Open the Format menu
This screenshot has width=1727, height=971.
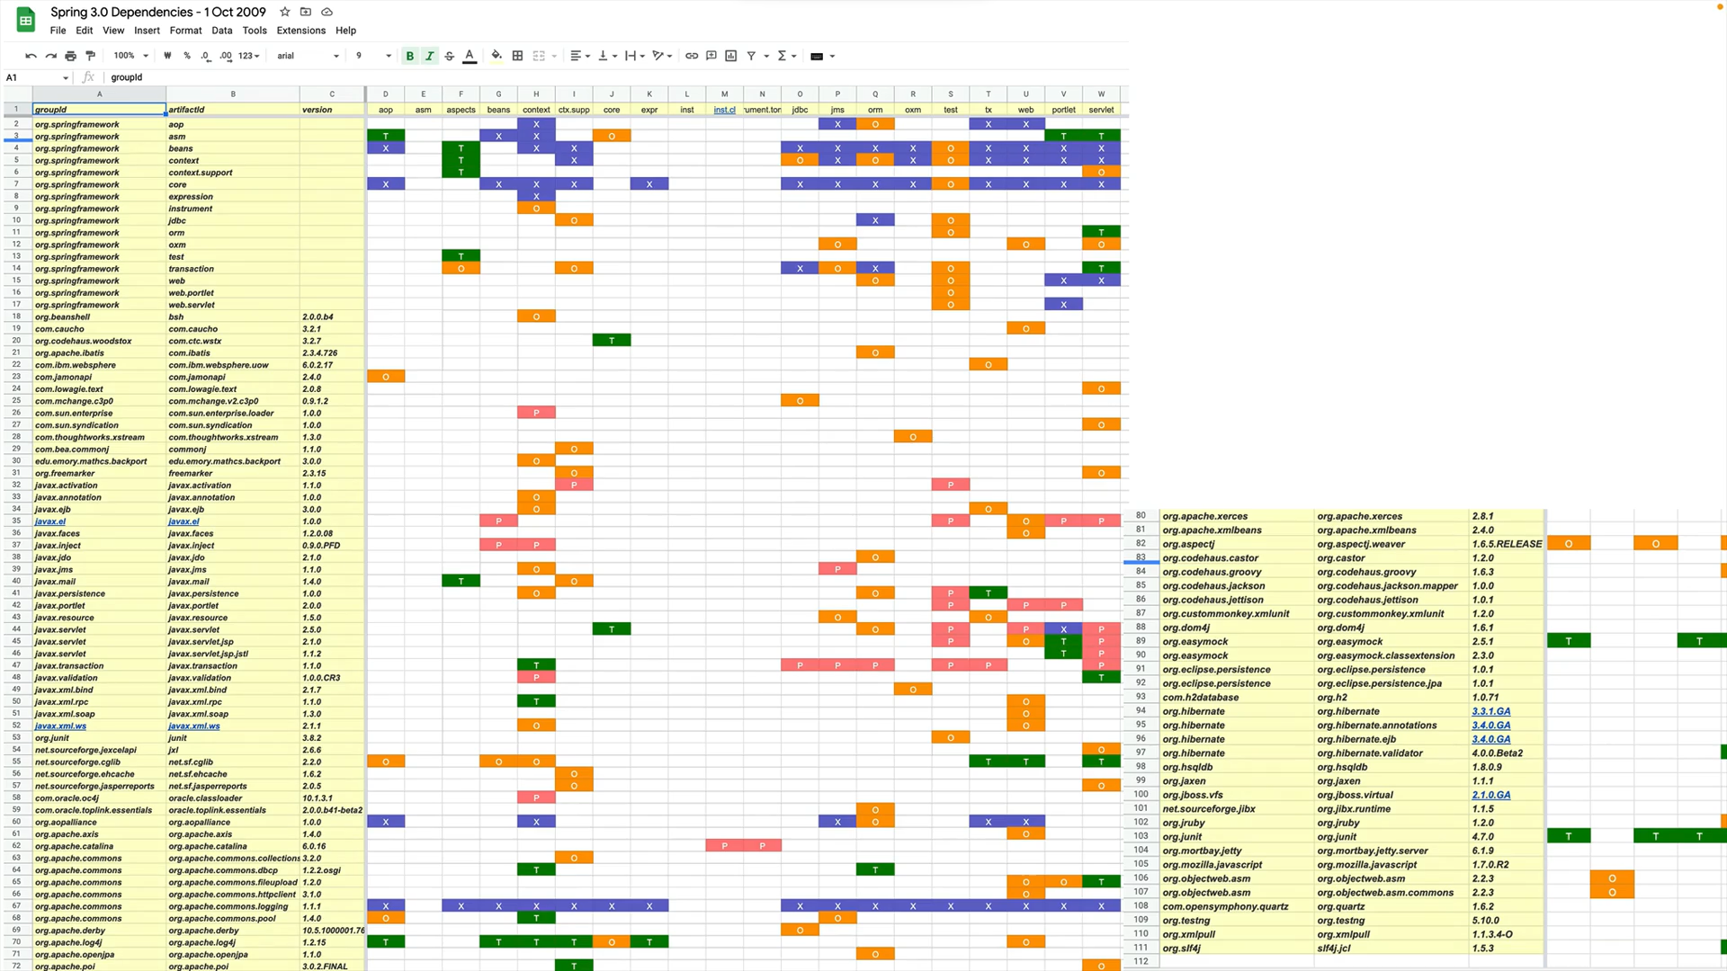tap(185, 31)
